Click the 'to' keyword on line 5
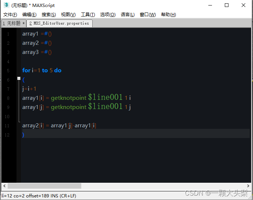253x200 pixels. click(x=45, y=70)
